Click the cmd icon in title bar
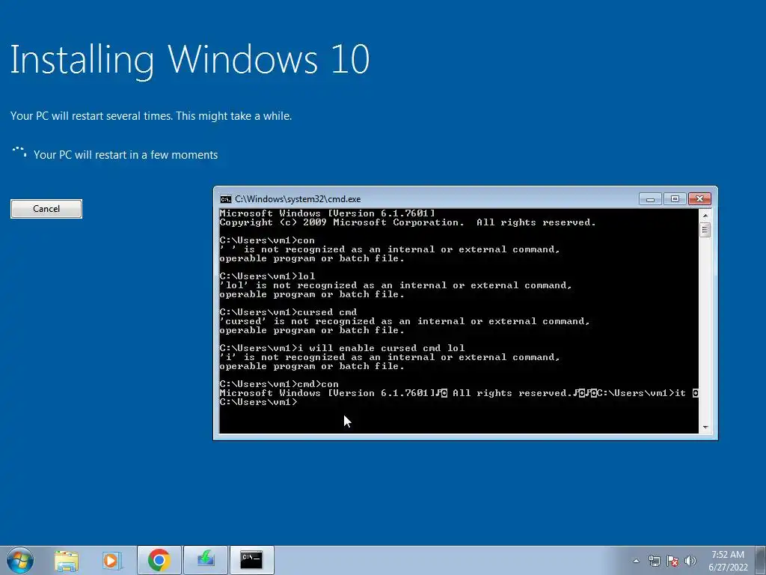766x575 pixels. tap(225, 199)
